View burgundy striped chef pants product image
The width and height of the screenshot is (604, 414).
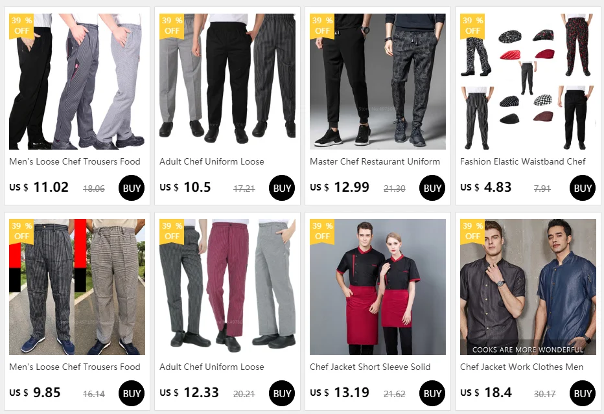coord(227,287)
